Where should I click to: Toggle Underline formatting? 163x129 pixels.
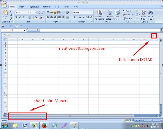click(x=24, y=17)
